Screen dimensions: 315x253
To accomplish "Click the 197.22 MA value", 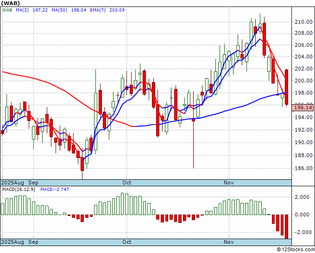I will [40, 10].
